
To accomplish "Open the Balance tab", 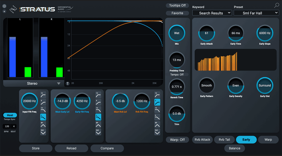I will [234, 148].
